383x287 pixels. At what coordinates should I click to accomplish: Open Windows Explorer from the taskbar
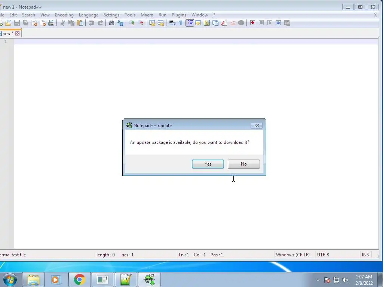click(33, 280)
